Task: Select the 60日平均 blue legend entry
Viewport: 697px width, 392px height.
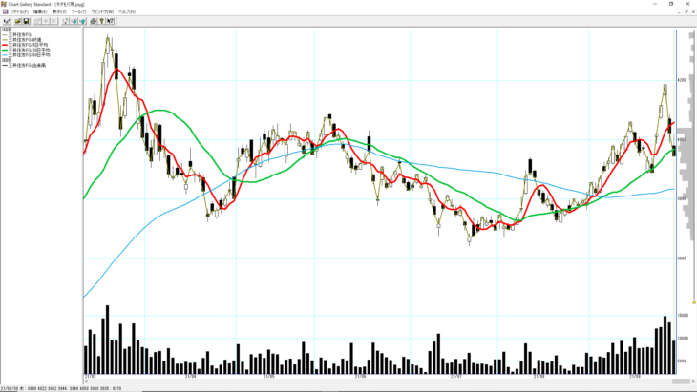Action: tap(22, 52)
